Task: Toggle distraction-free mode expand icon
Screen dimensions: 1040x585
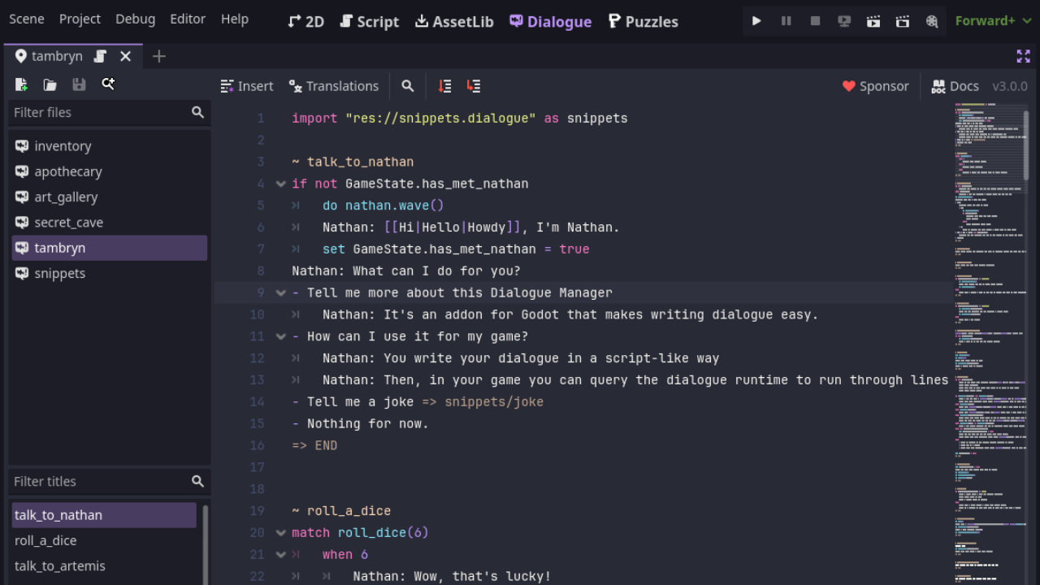Action: tap(1023, 56)
